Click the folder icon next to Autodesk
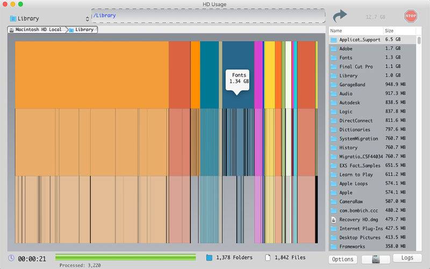This screenshot has width=430, height=269. (x=333, y=103)
